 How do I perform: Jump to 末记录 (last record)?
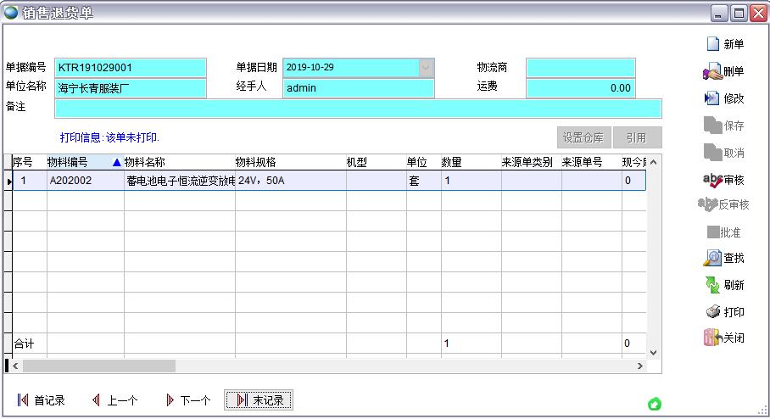[x=259, y=400]
